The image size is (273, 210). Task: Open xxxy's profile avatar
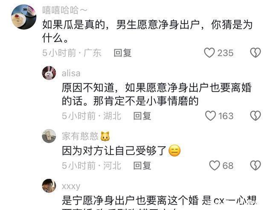click(49, 186)
